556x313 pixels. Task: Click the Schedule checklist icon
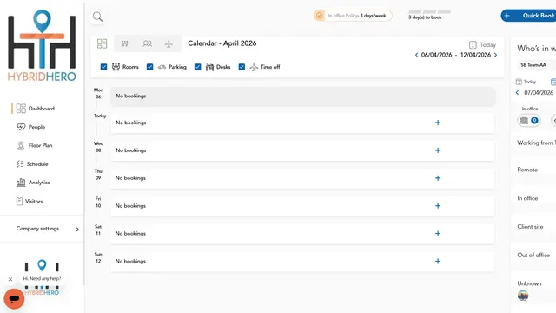click(20, 164)
